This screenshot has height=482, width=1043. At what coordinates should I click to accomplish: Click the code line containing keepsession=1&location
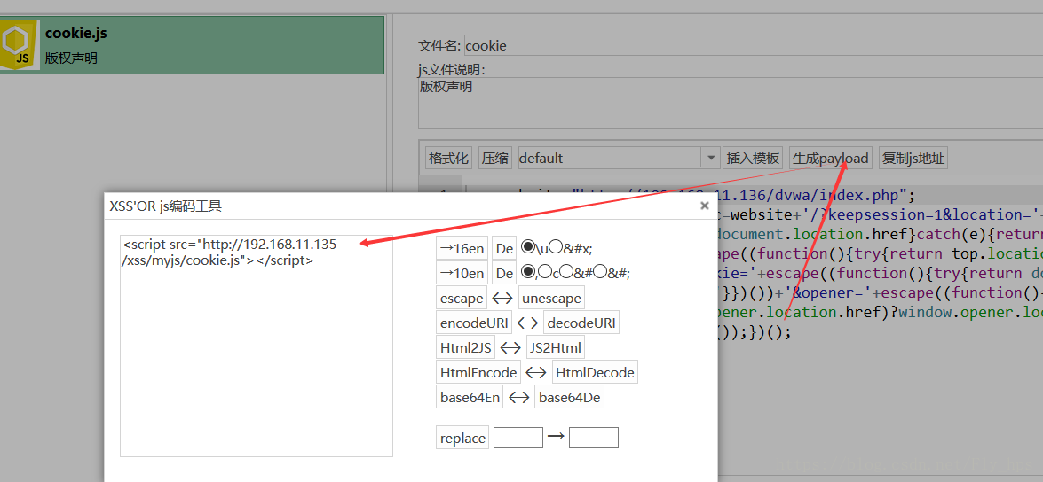click(x=881, y=215)
